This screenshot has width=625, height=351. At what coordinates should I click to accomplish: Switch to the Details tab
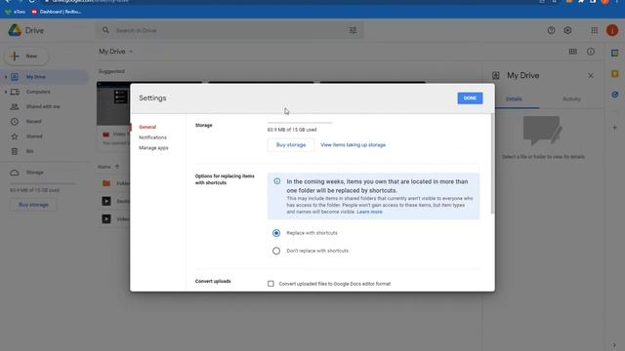[514, 99]
